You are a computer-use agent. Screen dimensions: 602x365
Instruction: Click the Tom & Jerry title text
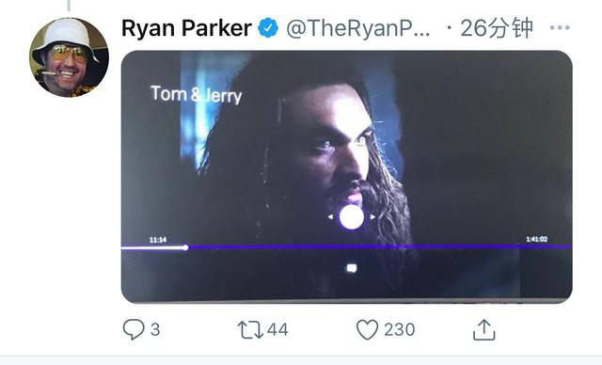point(197,94)
